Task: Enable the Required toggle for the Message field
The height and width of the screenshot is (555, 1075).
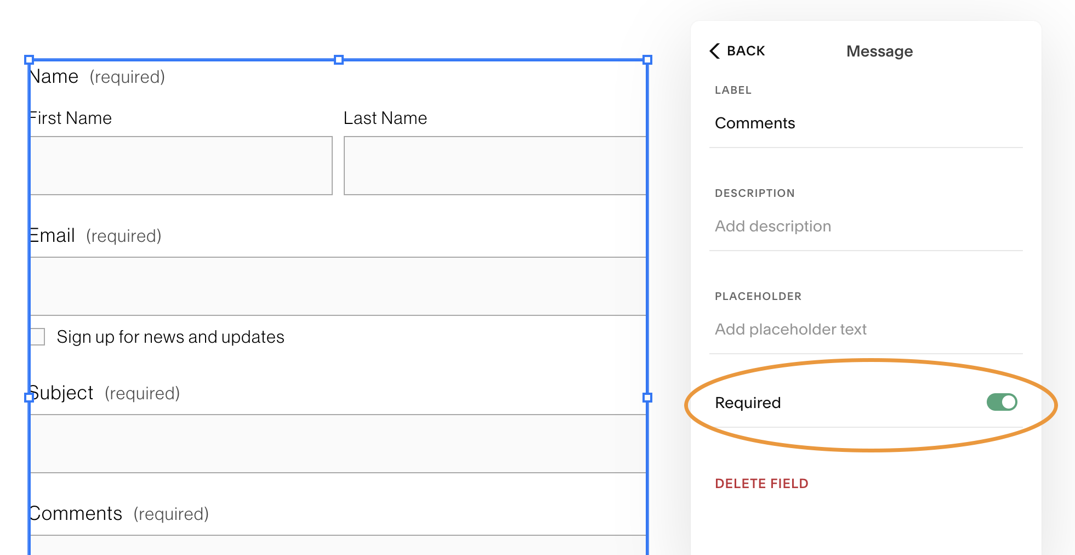Action: tap(1001, 402)
